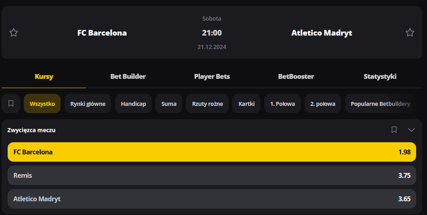Show Handicap markets
The width and height of the screenshot is (427, 215).
[x=133, y=104]
